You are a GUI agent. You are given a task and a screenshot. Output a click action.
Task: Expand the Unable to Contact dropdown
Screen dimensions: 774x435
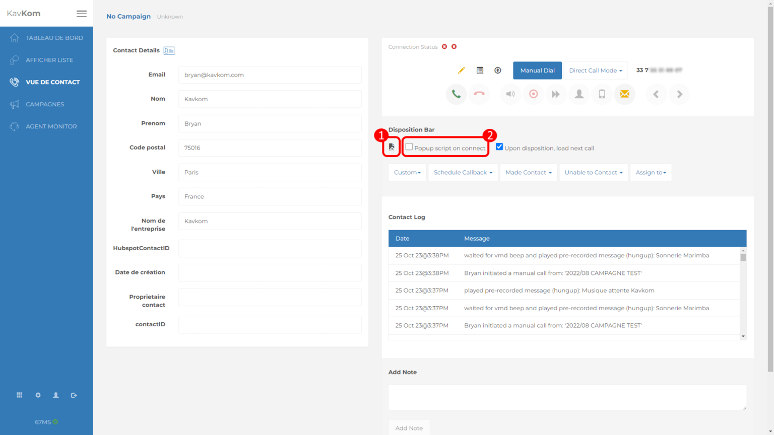pyautogui.click(x=593, y=173)
